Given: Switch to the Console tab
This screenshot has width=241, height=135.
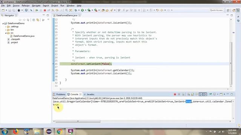Looking at the screenshot, I should coord(75,94).
